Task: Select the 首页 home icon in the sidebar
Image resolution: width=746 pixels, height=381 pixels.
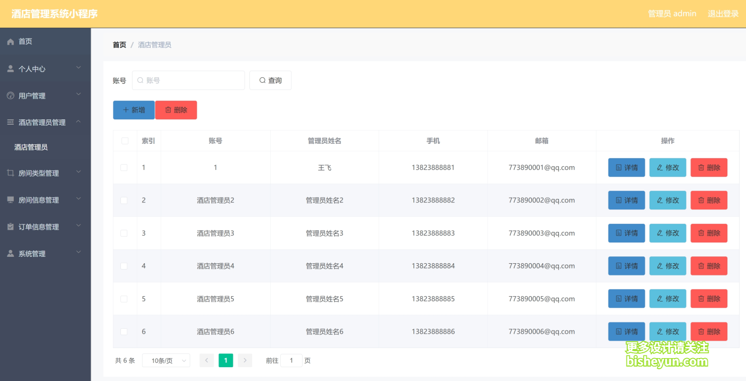Action: coord(10,41)
